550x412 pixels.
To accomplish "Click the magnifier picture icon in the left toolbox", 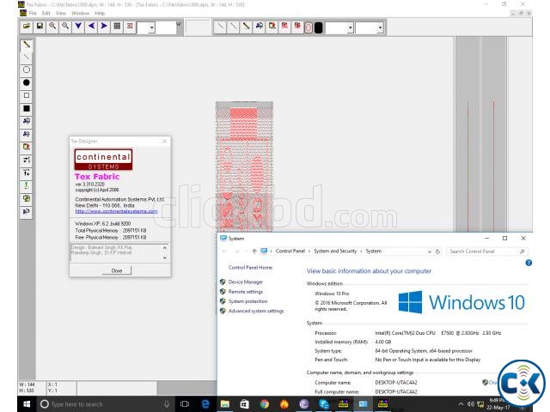I will (27, 147).
